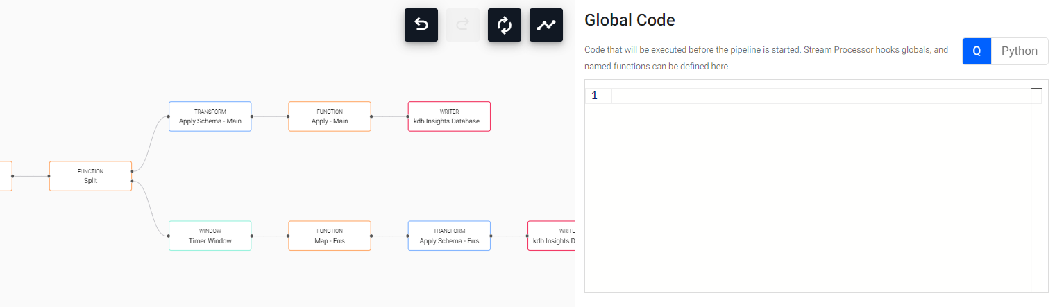1064x307 pixels.
Task: Click the disabled redo arrow button
Action: (x=463, y=25)
